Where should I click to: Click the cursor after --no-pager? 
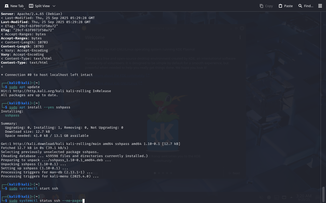point(83,201)
